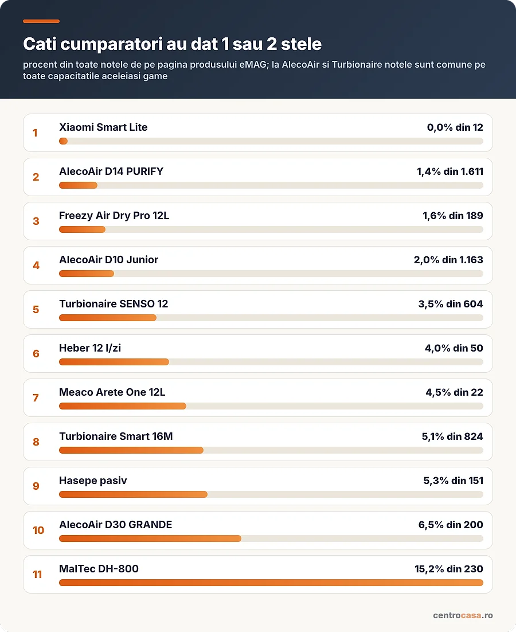Select the Hasepe pasiv row name
The image size is (516, 632).
pos(93,481)
